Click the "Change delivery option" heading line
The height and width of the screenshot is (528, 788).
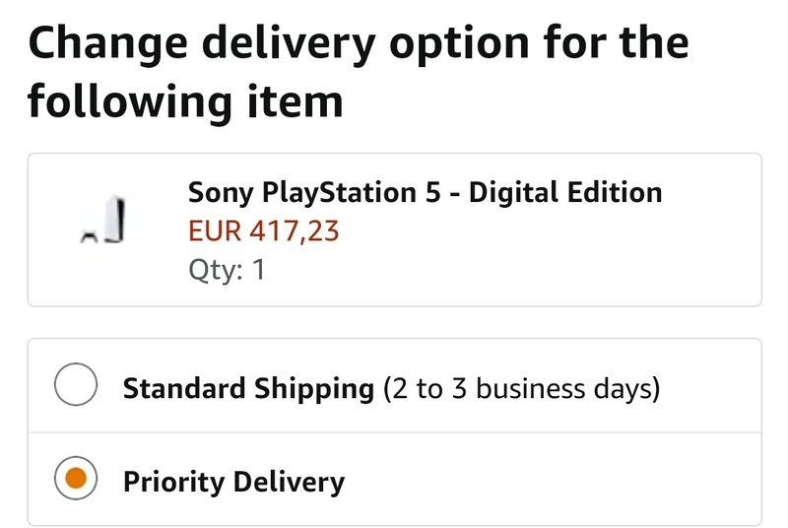(359, 43)
